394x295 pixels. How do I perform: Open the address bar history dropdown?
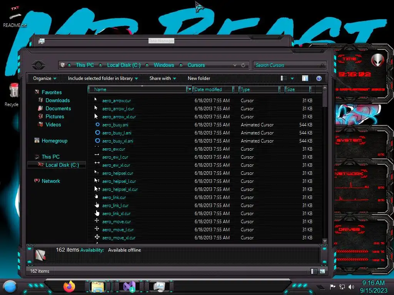[x=235, y=65]
